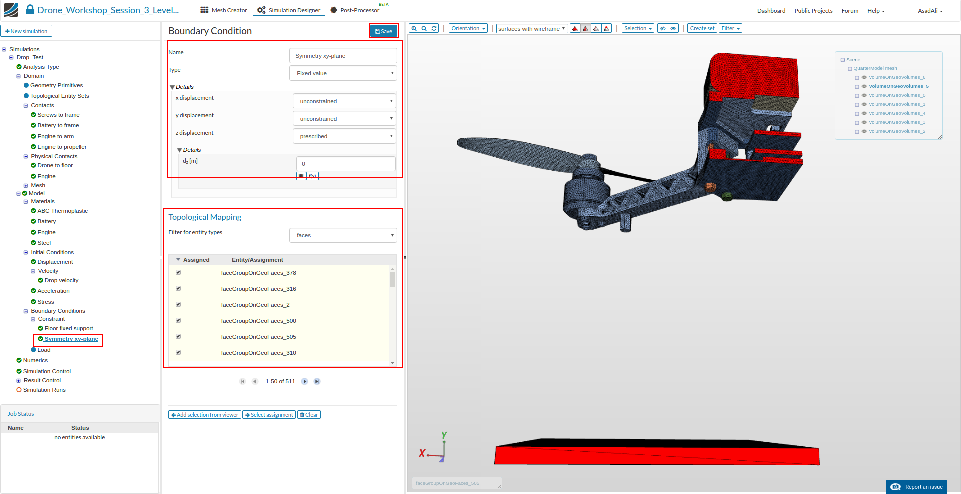
Task: Open the z displacement dropdown
Action: [344, 136]
